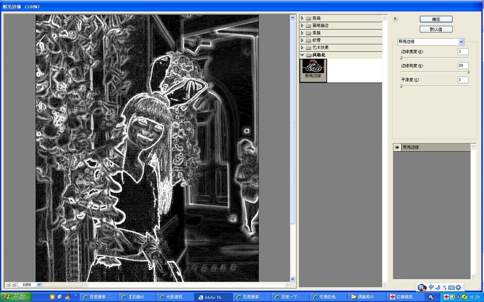Screen dimensions: 484x302
Task: Zoom out using the minus icon at bottom left
Action: (8, 284)
